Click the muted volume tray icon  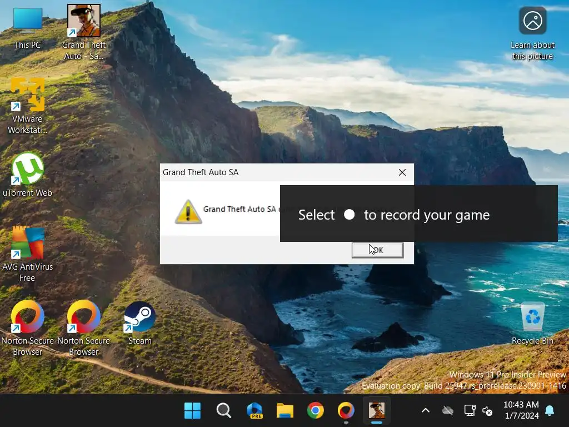[487, 411]
